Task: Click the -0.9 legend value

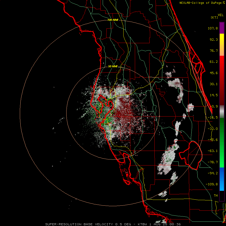Action: point(214,106)
